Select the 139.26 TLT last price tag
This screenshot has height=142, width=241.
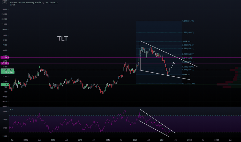coord(7,70)
